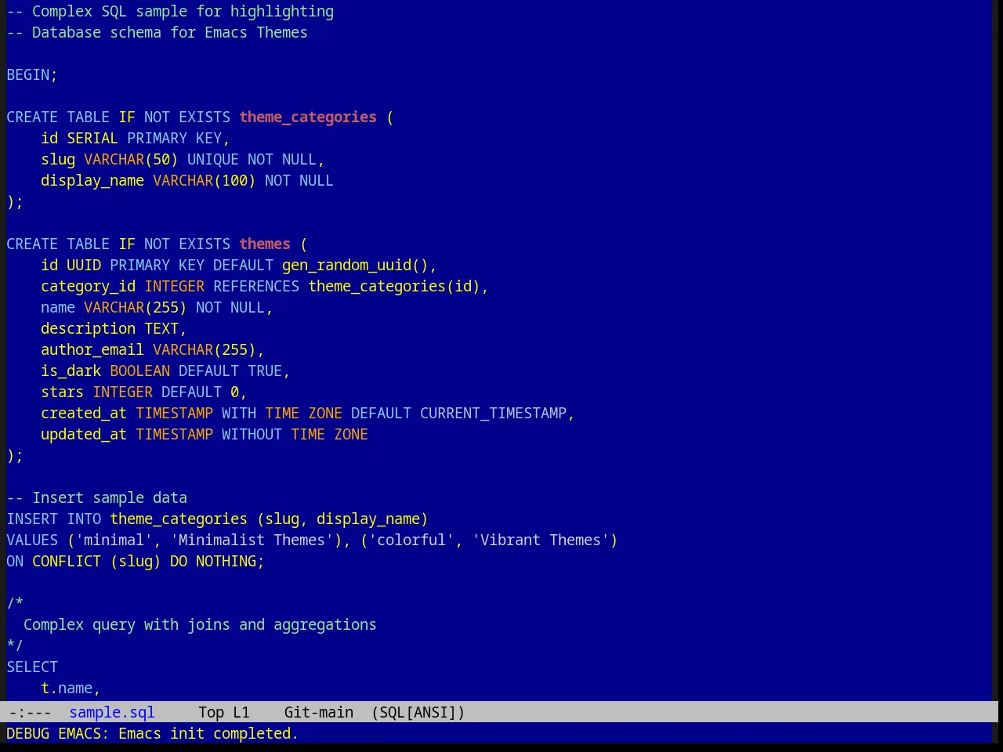Click the -:--- buffer status flags
1003x752 pixels.
(x=29, y=712)
